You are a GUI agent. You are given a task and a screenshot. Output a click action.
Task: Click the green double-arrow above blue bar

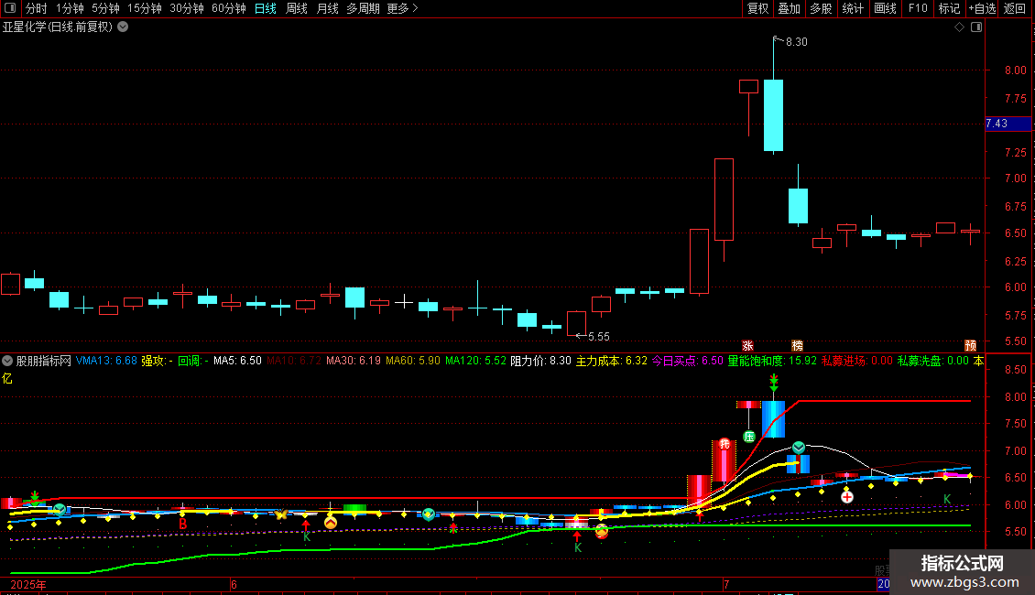(x=774, y=384)
